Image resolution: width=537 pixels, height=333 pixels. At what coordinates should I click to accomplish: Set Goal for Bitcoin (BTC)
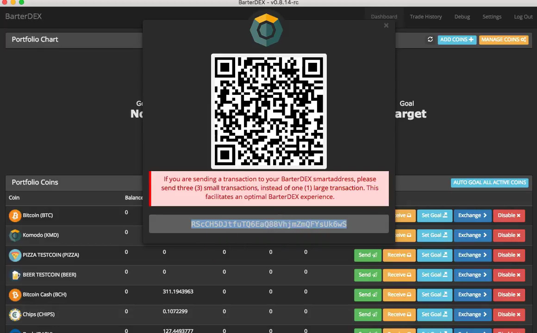point(434,216)
